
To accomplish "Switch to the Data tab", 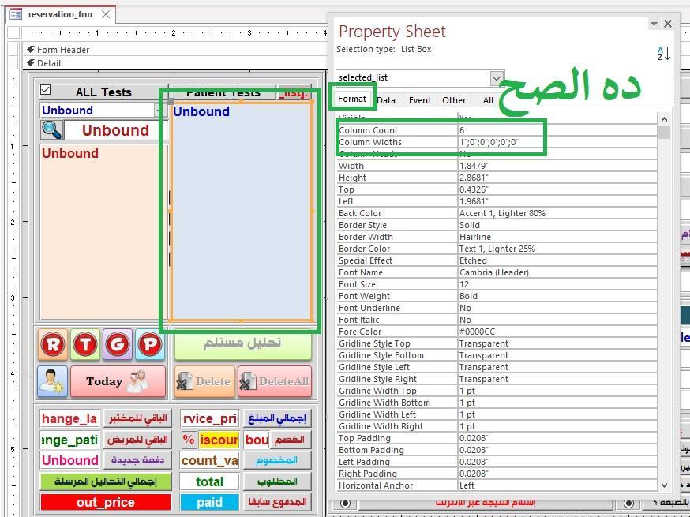I will pos(386,100).
